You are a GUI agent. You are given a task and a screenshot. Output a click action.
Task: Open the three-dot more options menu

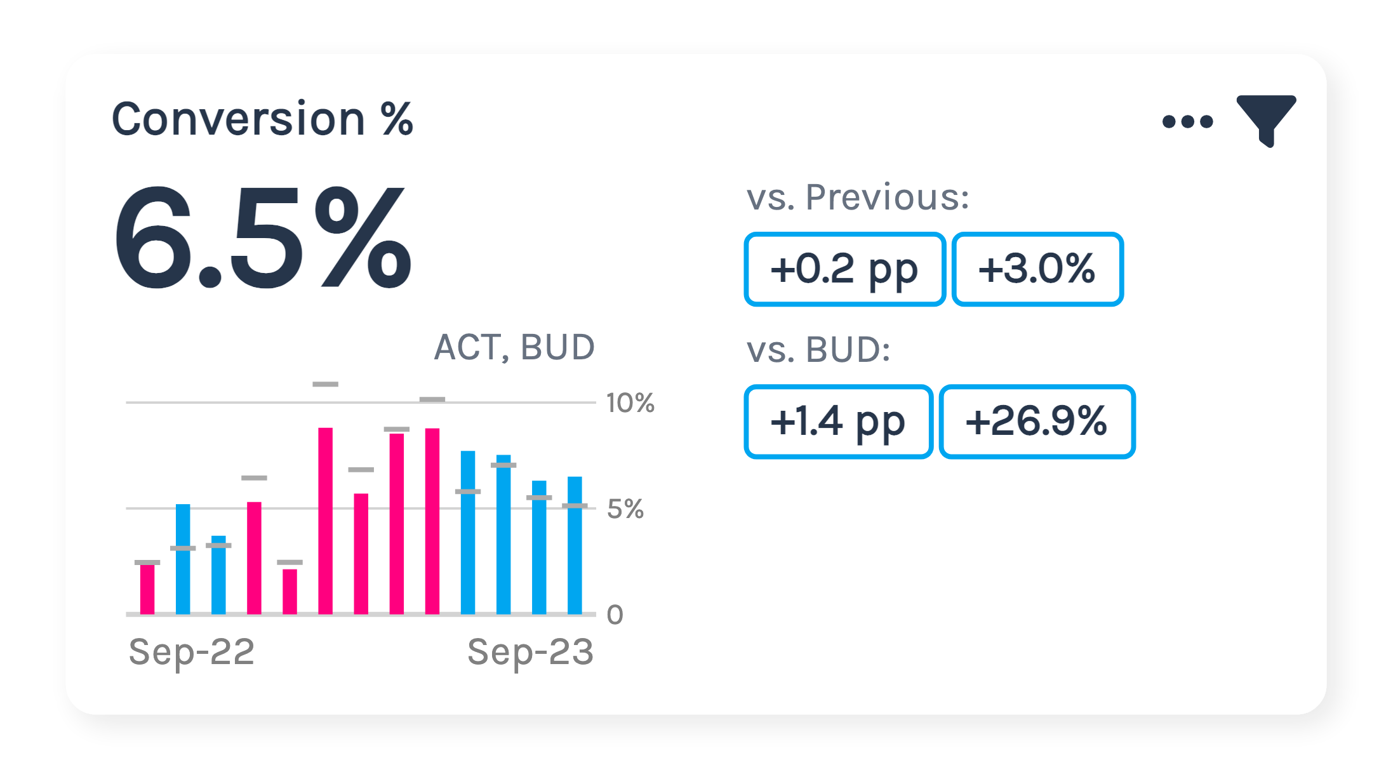click(x=1187, y=121)
